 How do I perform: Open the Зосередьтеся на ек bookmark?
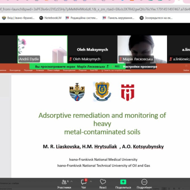point(156,18)
